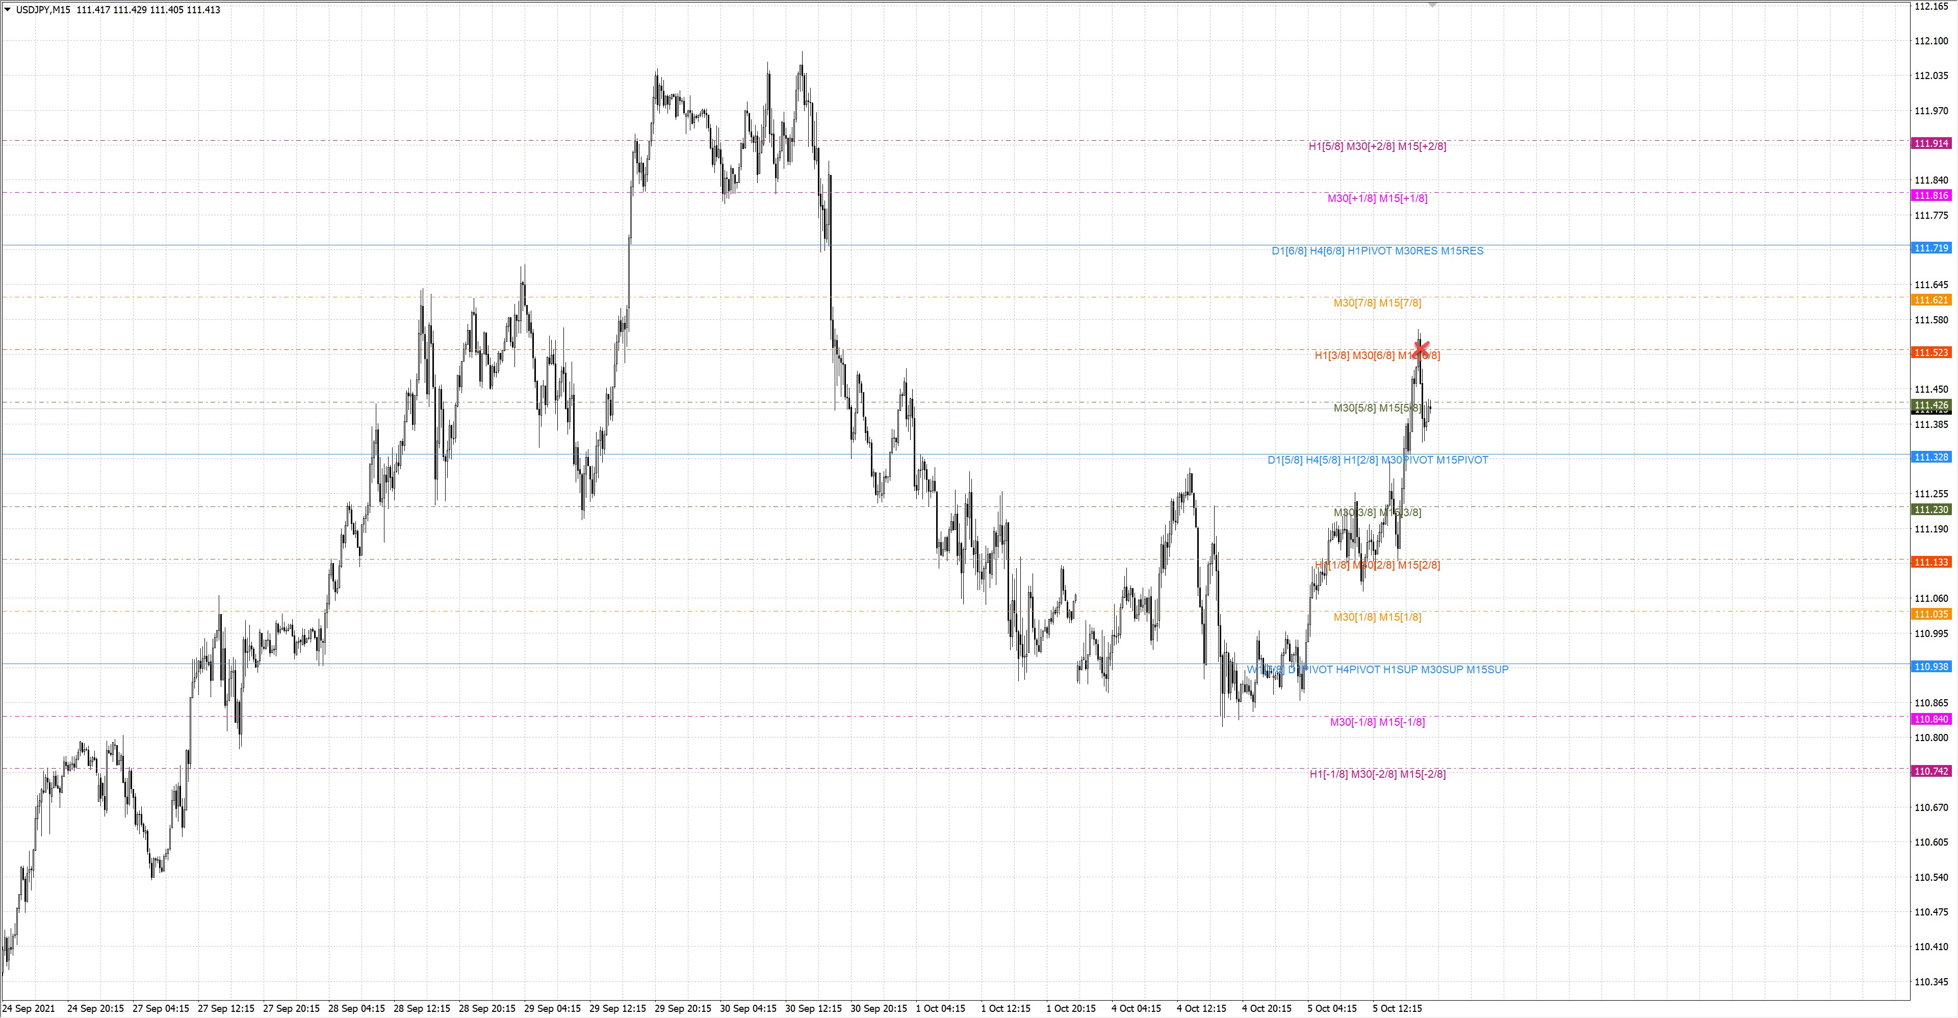Click the 111.523 orange-red price tag
Image resolution: width=1958 pixels, height=1018 pixels.
(1930, 353)
